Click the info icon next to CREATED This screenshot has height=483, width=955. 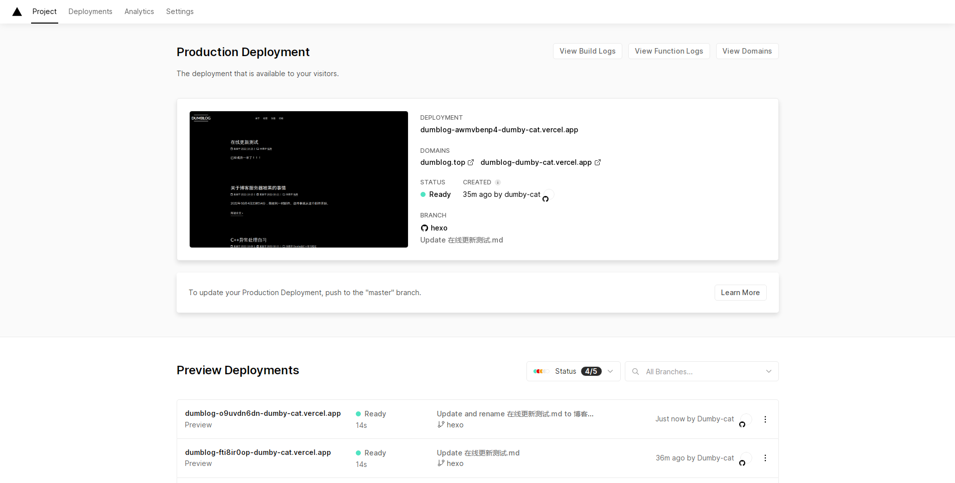(497, 182)
